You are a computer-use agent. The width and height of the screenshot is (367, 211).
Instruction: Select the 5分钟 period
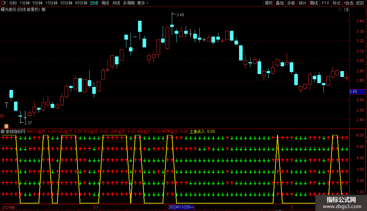(x=37, y=3)
